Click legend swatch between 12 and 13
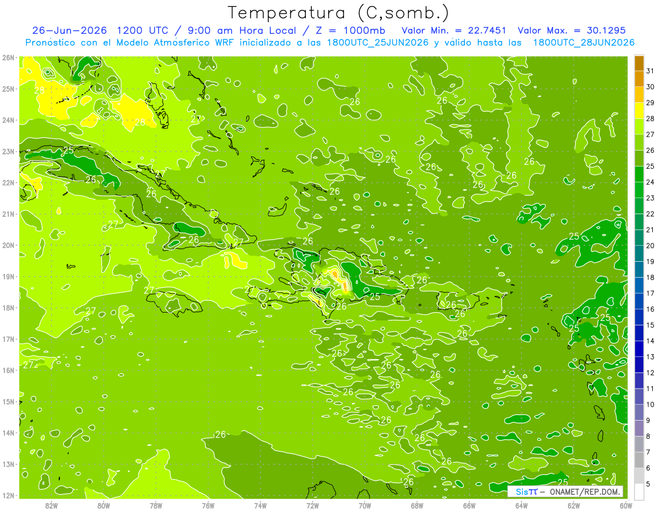The image size is (665, 513). [639, 365]
